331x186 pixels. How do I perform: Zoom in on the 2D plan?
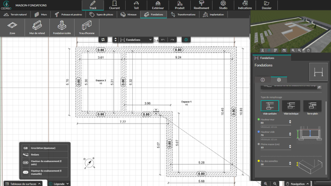tap(266, 184)
